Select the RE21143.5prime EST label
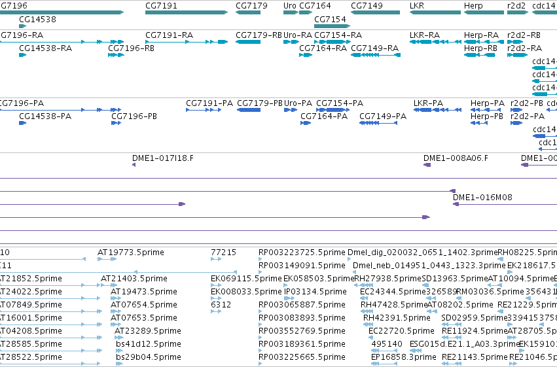 click(x=475, y=357)
